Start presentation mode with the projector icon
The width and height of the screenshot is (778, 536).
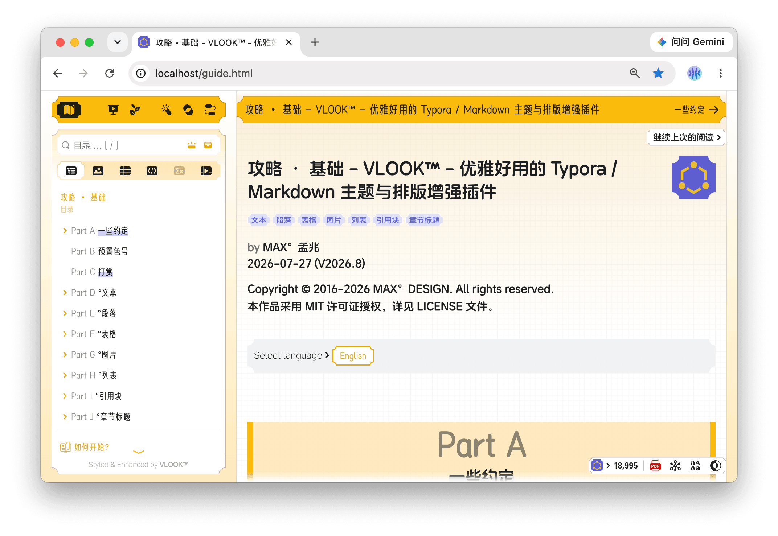pyautogui.click(x=113, y=110)
